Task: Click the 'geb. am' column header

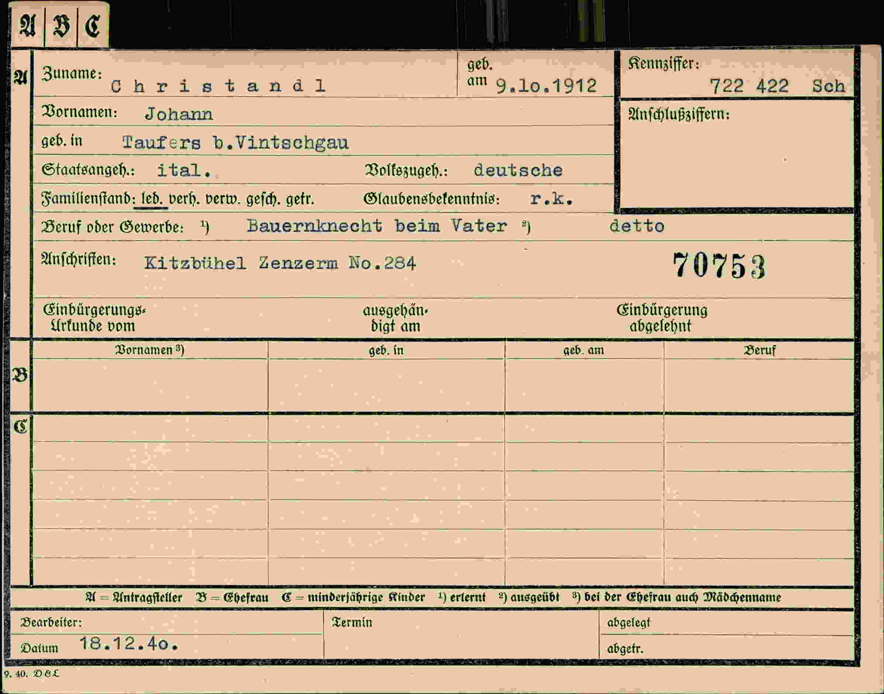Action: pos(584,350)
